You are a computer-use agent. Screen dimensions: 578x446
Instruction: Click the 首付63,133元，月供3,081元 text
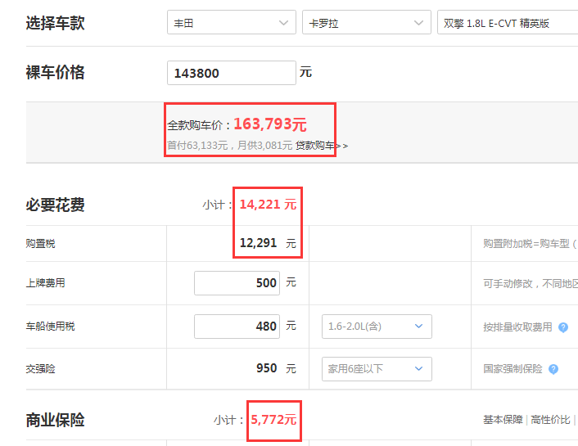(x=230, y=146)
